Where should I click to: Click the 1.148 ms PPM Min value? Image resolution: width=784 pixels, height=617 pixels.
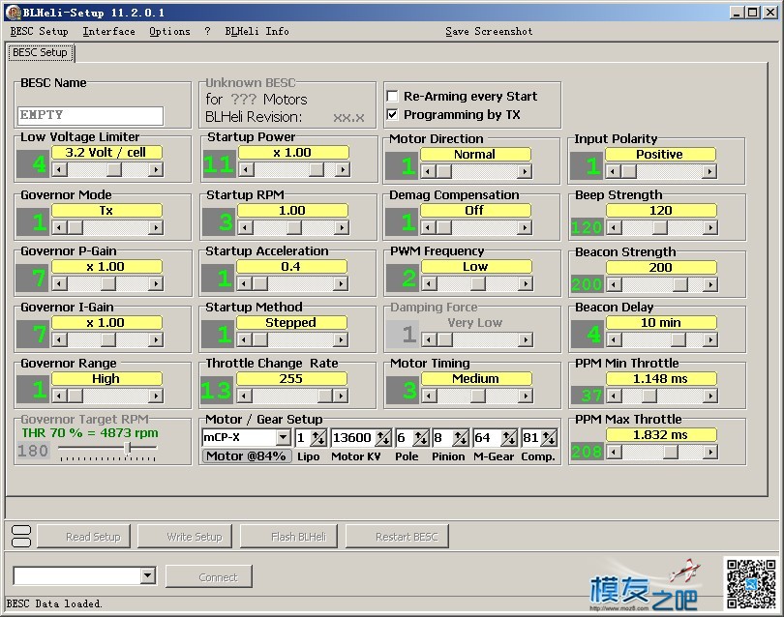coord(661,379)
